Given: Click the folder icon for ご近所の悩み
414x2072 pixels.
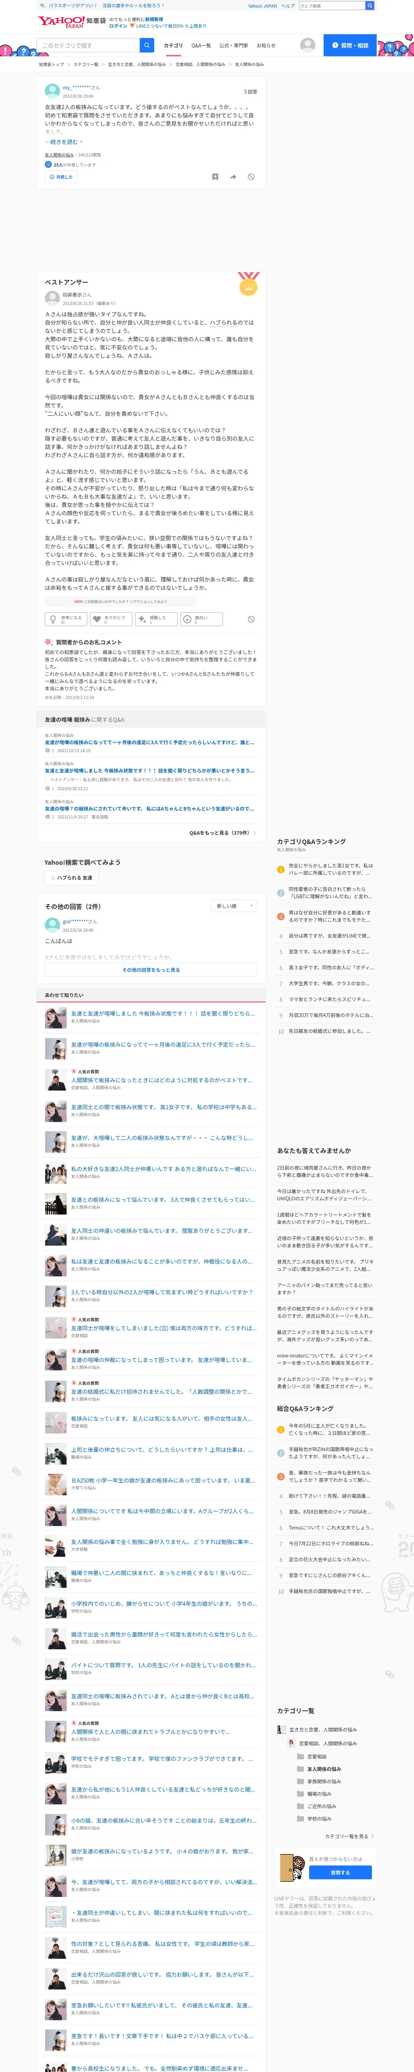Looking at the screenshot, I should click(300, 1806).
